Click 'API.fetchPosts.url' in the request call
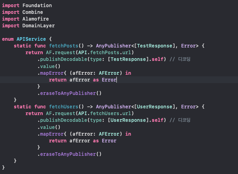Image resolution: width=238 pixels, height=174 pixels. pos(105,53)
